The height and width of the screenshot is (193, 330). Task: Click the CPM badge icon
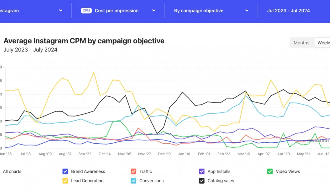point(86,11)
